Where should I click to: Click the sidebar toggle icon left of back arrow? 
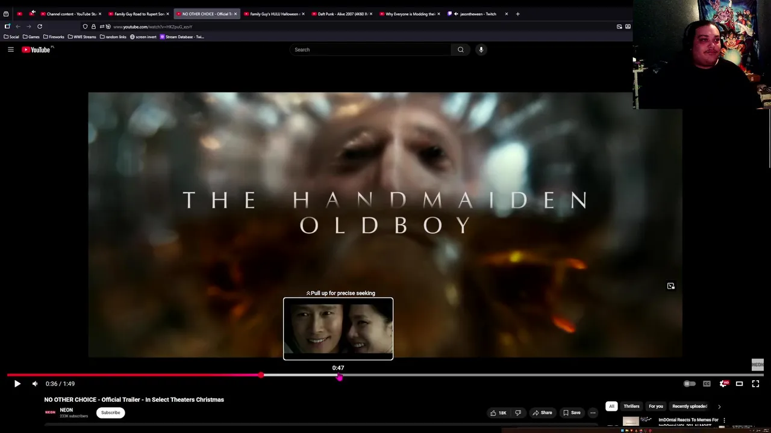coord(7,26)
